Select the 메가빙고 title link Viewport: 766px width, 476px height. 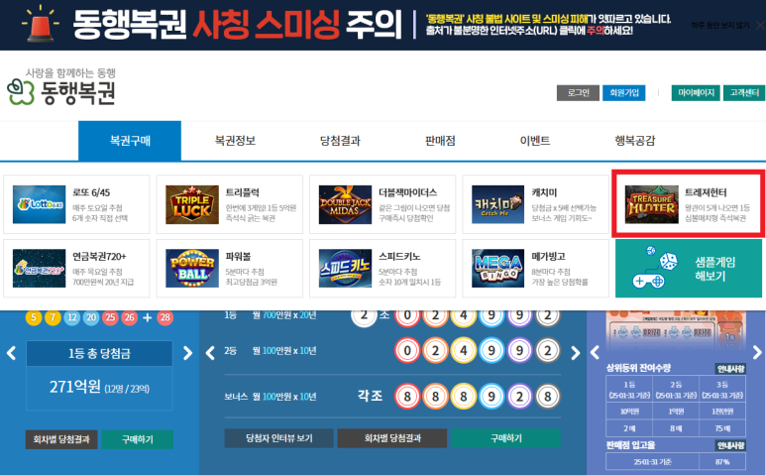coord(548,257)
